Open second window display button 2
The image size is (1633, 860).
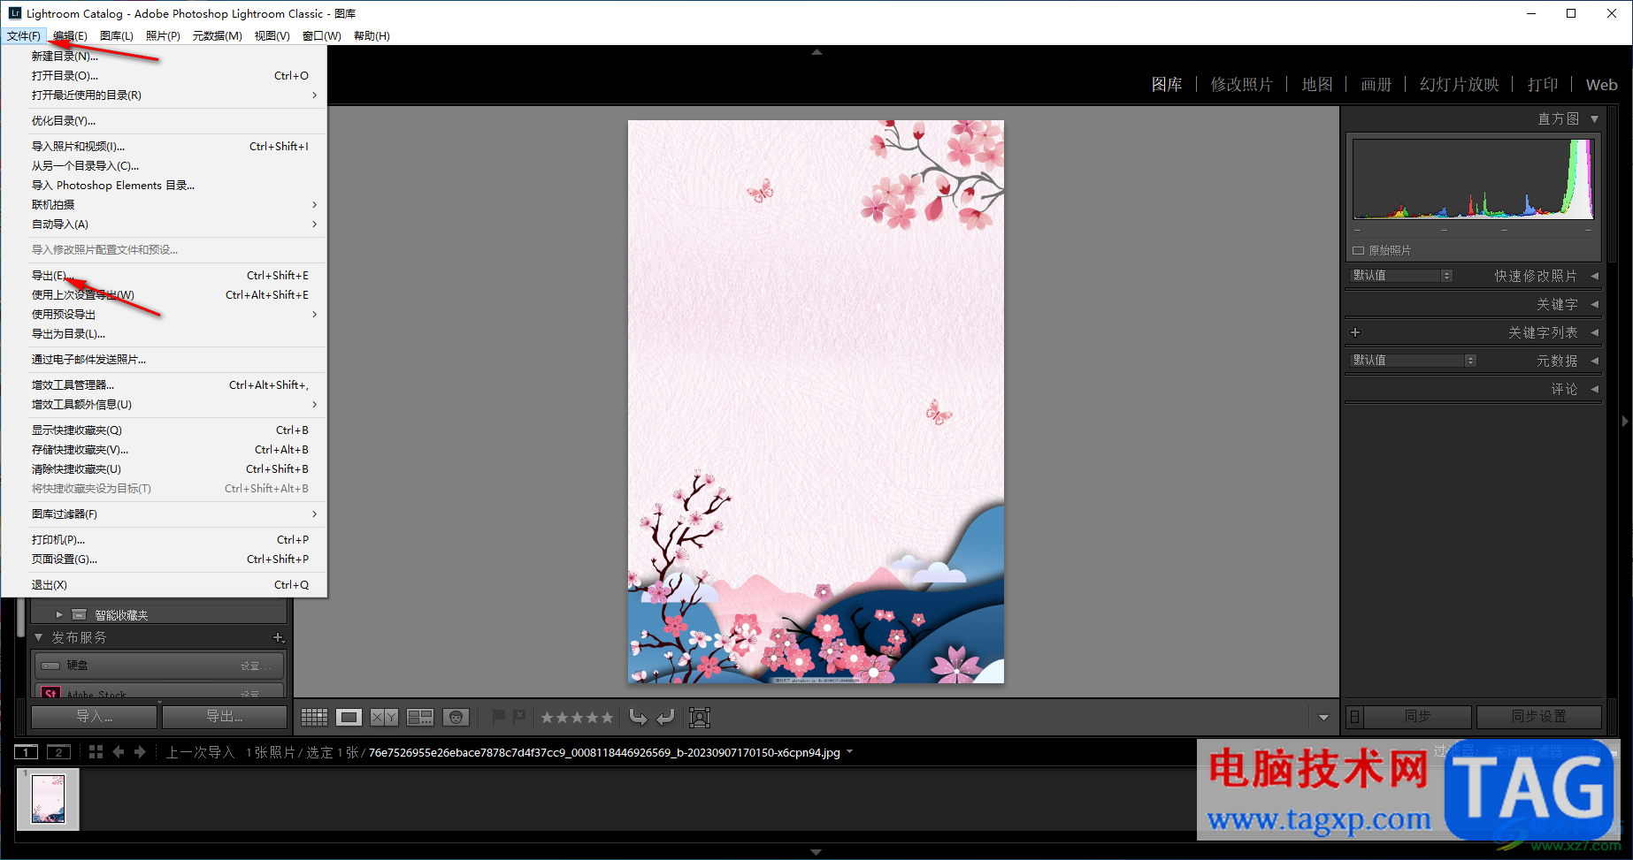pos(58,752)
